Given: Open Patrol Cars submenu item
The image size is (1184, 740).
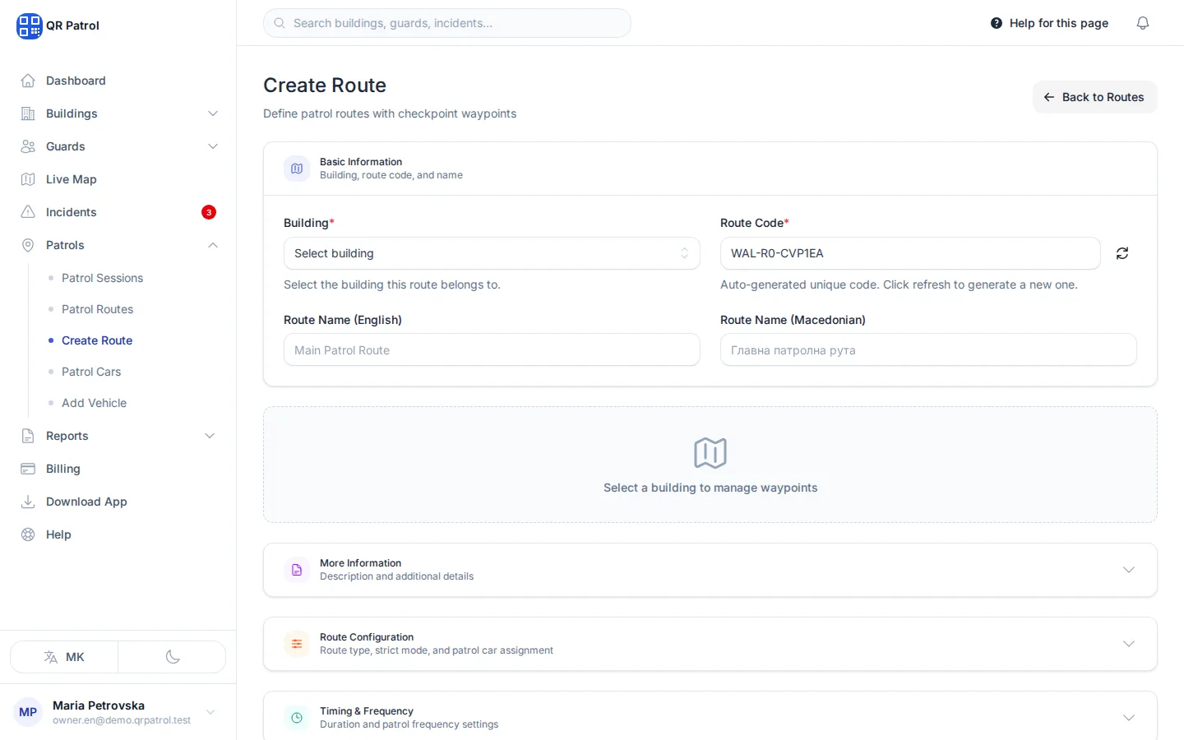Looking at the screenshot, I should click(x=91, y=372).
